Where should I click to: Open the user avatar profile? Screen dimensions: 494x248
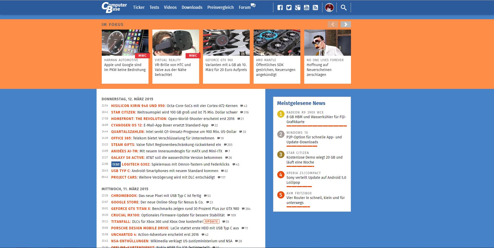tap(329, 8)
